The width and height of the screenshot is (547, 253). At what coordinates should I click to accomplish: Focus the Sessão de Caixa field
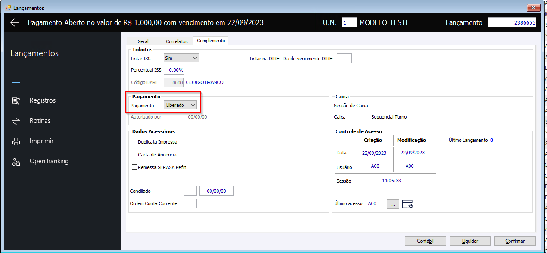click(398, 105)
